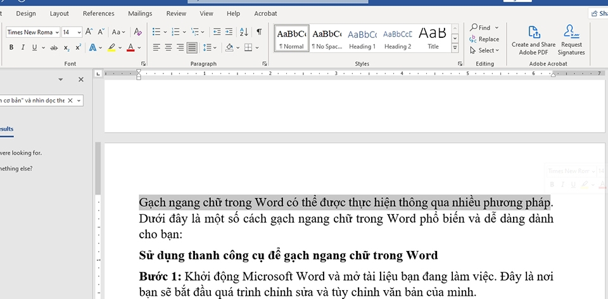Viewport: 608px width, 299px height.
Task: Open Replace in Editing group
Action: [484, 39]
